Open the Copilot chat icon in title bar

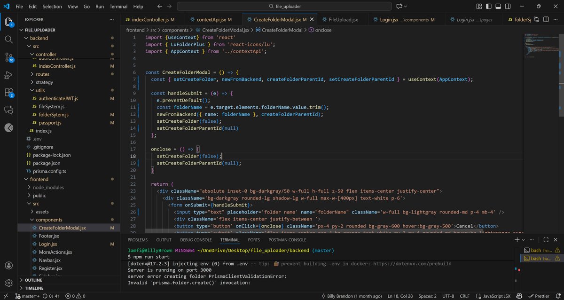pyautogui.click(x=400, y=7)
